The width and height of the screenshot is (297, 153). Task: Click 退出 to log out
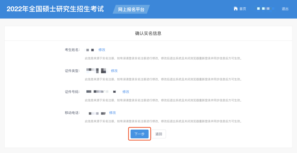coord(285,9)
